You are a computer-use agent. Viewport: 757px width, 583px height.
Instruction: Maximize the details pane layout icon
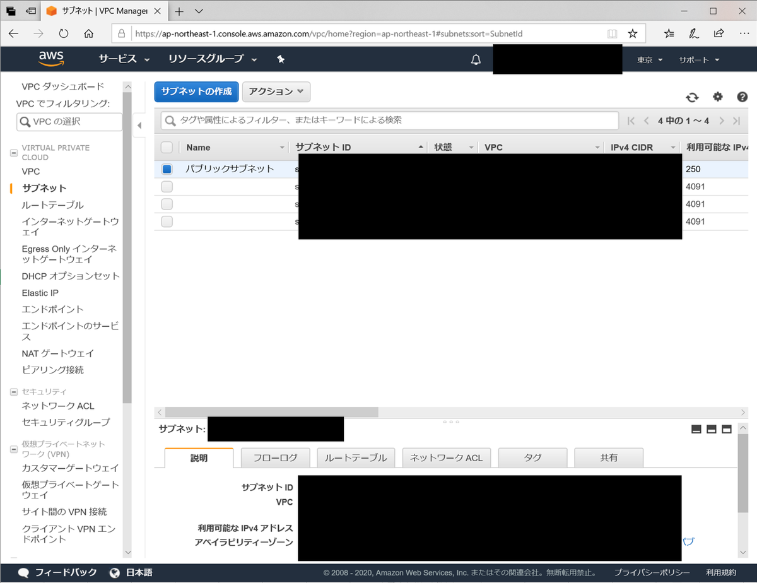click(727, 429)
